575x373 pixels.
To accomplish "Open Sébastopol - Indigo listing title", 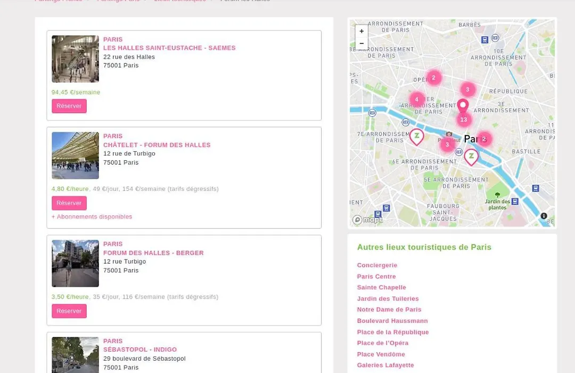I will click(140, 350).
